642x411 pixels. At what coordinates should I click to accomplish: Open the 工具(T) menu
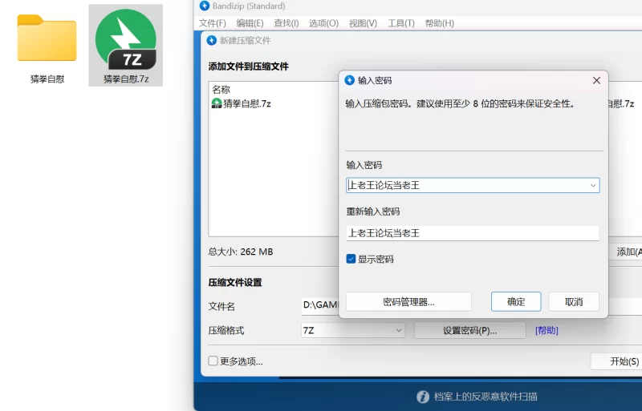(400, 23)
